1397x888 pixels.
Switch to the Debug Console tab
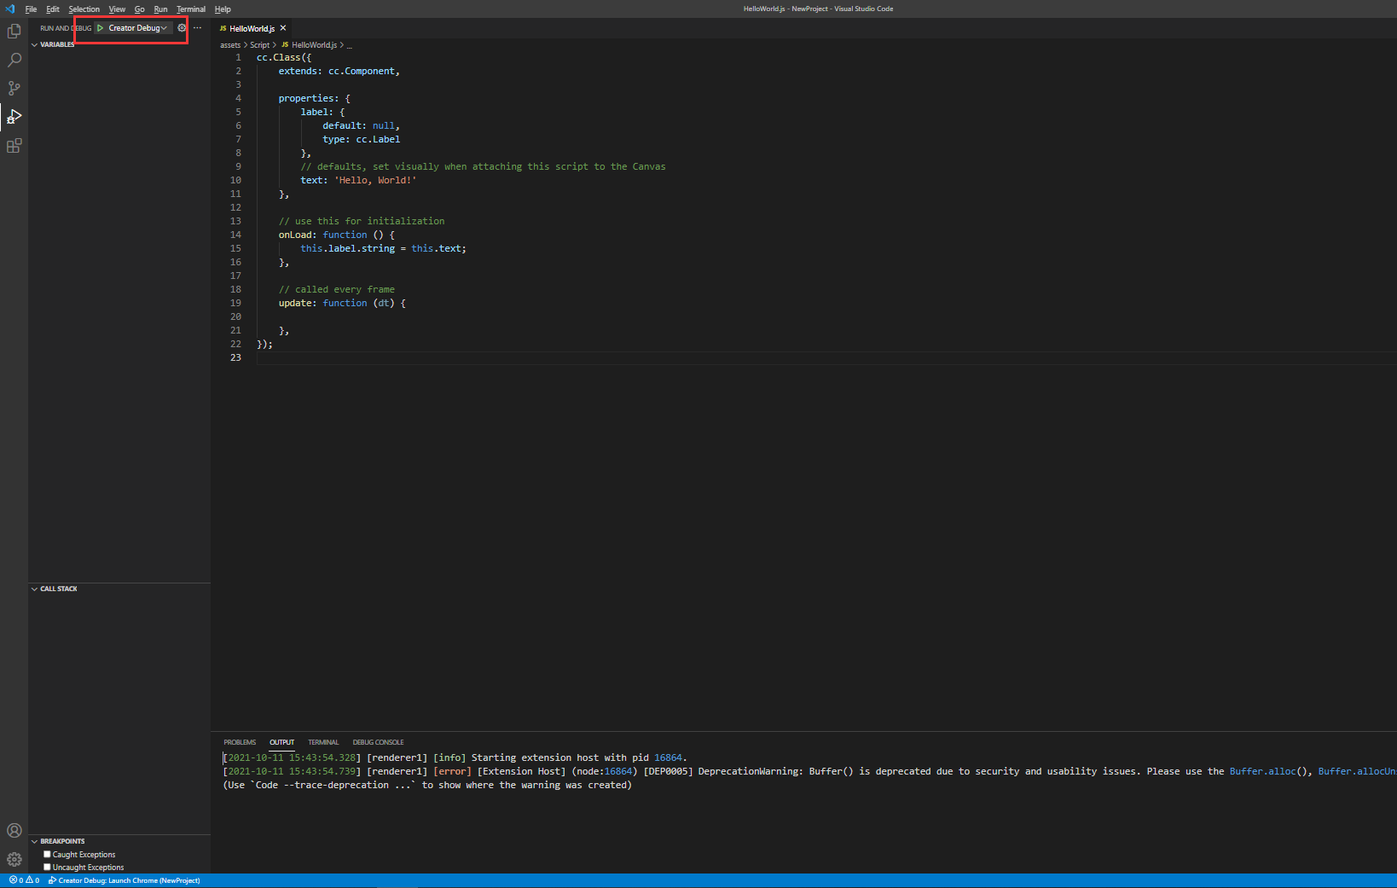[x=378, y=742]
